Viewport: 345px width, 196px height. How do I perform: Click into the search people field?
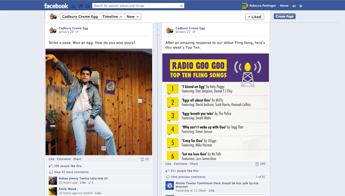[135, 6]
